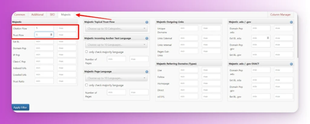Click Domain Pop .edu max in EXACT panel

[x=283, y=70]
